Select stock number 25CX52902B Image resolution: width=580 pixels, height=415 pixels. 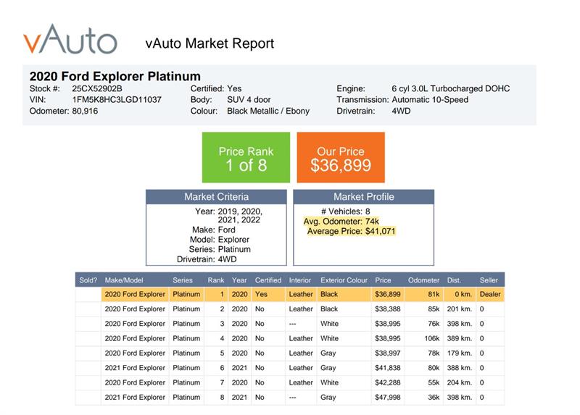97,88
